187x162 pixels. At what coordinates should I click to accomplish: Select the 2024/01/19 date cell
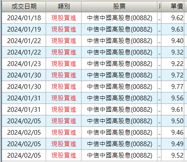click(24, 29)
